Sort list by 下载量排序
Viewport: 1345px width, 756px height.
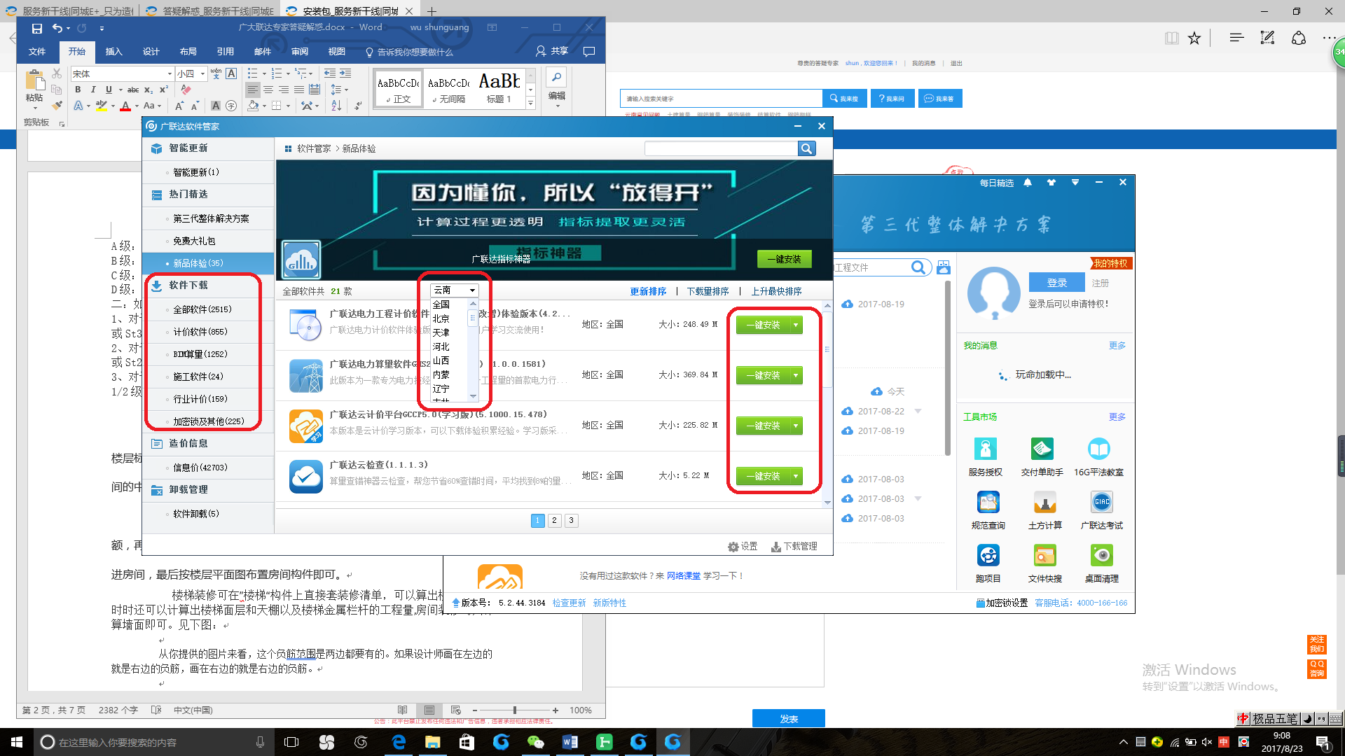coord(708,291)
